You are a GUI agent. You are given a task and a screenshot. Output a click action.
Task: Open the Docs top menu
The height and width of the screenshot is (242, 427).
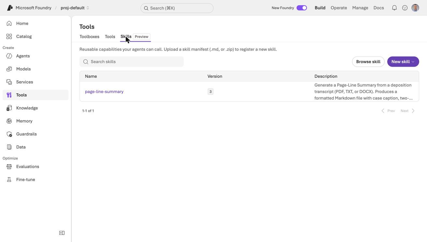click(378, 8)
